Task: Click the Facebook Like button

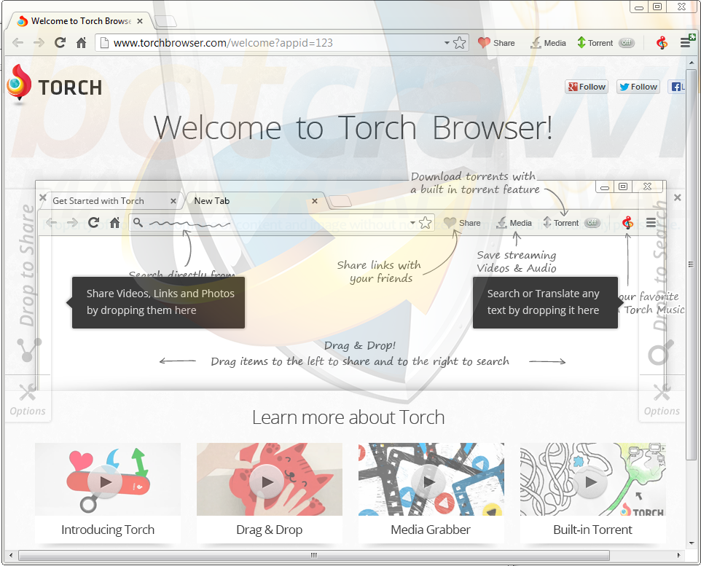Action: [676, 87]
